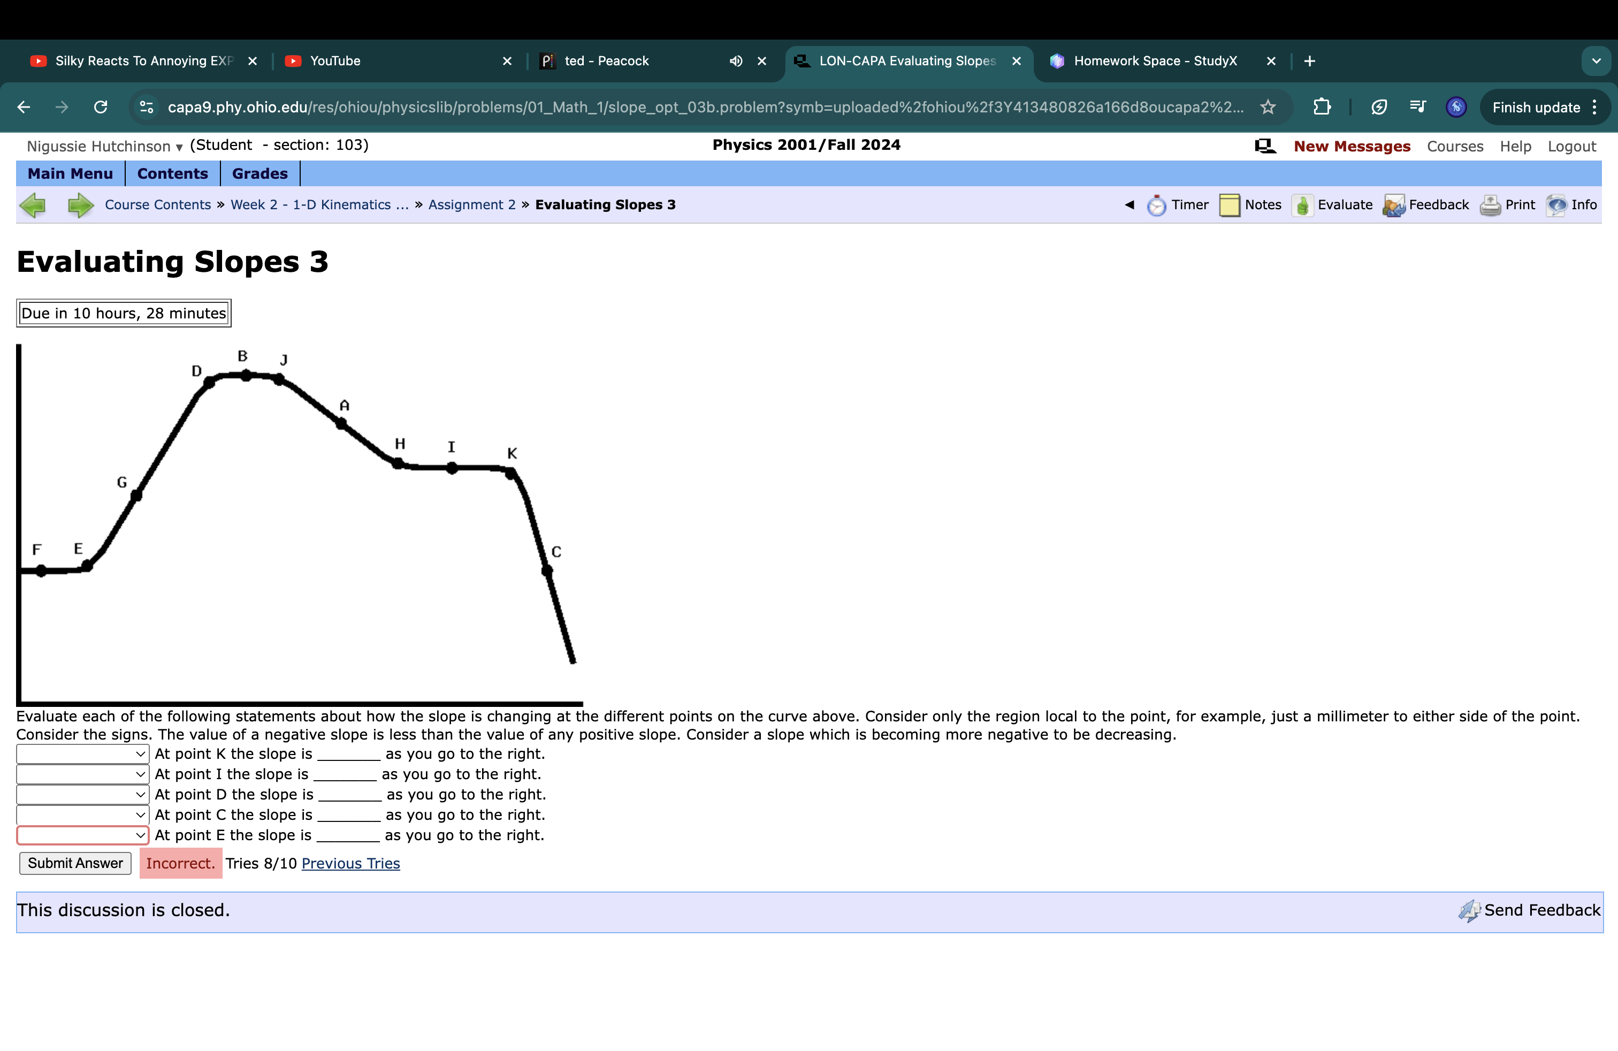Mute the ted - Peacock tab audio
Image resolution: width=1618 pixels, height=1051 pixels.
coord(736,61)
